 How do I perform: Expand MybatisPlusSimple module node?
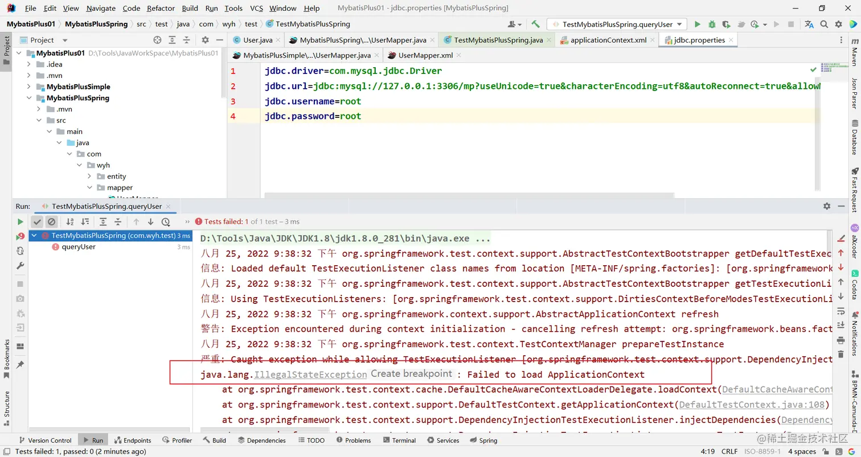point(29,87)
